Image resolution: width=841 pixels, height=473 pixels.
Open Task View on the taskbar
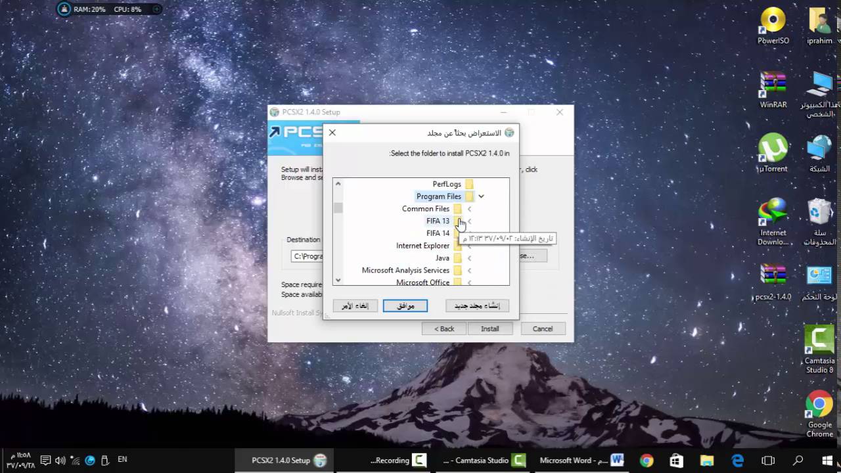[767, 461]
